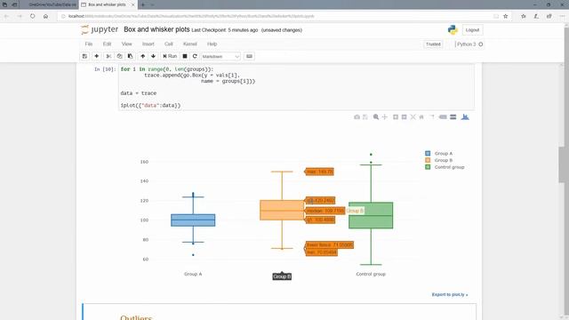569x320 pixels.
Task: Restart the kernel with the circular arrow icon
Action: point(195,56)
